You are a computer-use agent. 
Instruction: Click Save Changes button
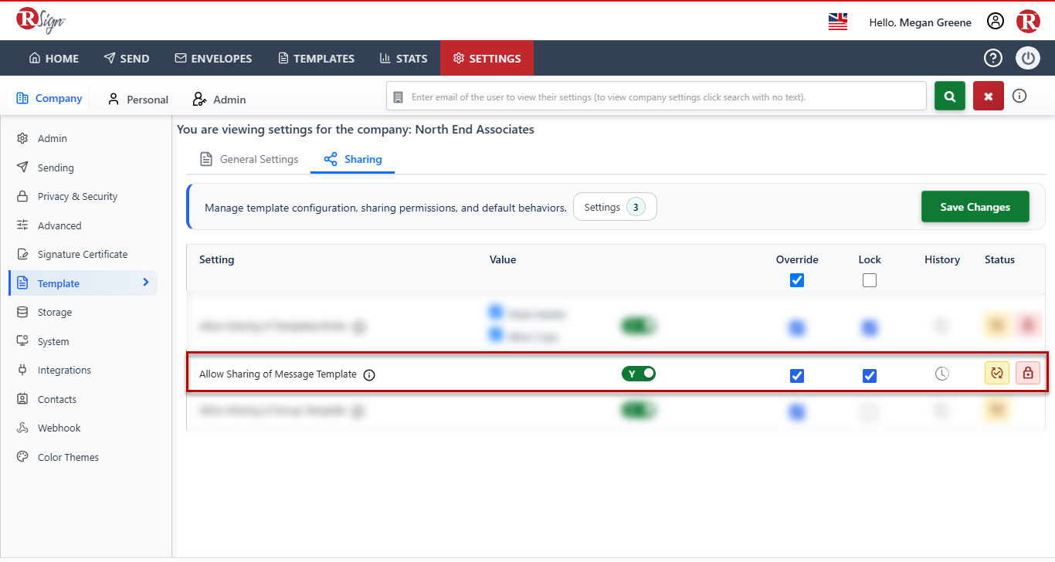point(975,207)
